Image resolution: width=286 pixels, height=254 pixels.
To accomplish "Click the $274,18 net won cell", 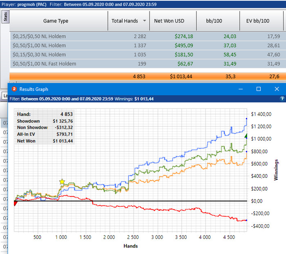I will pyautogui.click(x=184, y=36).
